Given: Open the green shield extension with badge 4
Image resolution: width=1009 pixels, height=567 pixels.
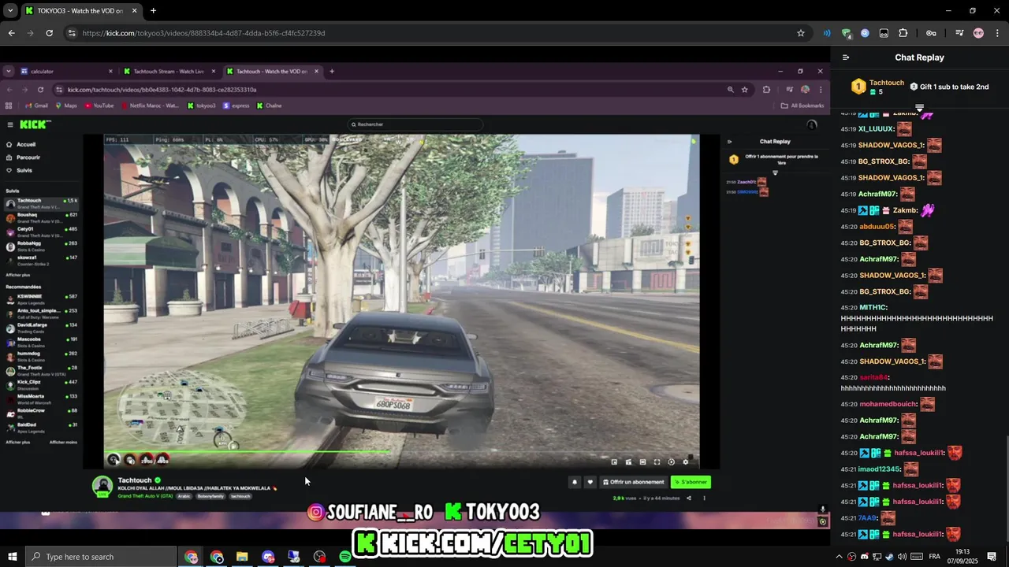Looking at the screenshot, I should tap(847, 33).
